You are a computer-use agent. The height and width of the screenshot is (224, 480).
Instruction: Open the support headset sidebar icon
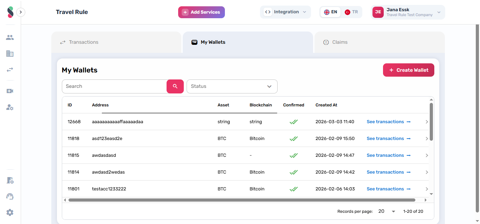10,196
